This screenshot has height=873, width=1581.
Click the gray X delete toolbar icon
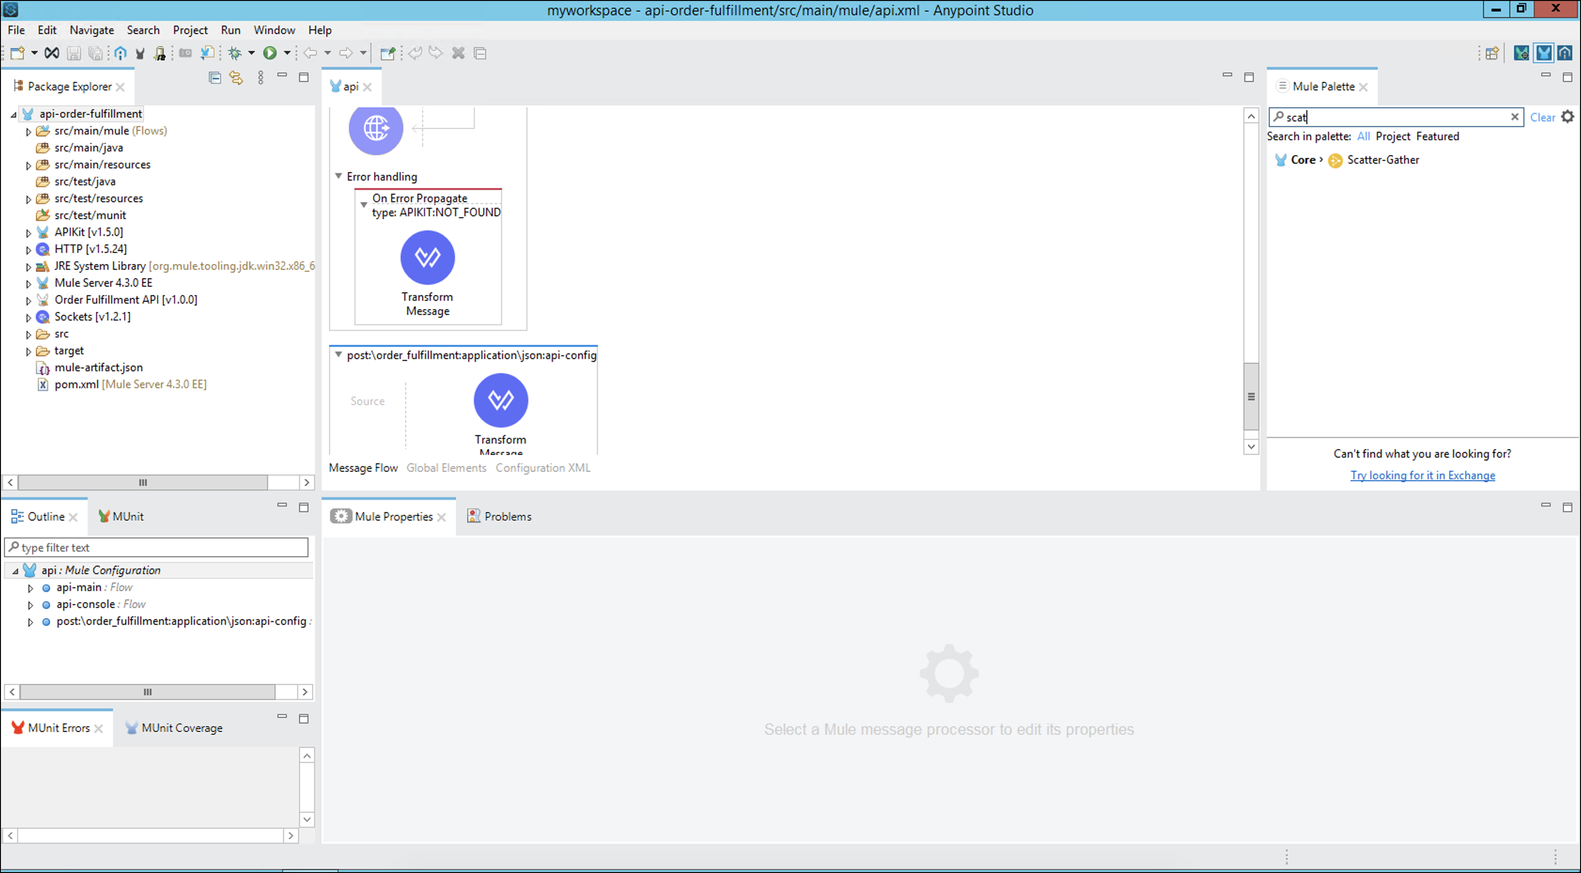click(x=458, y=54)
